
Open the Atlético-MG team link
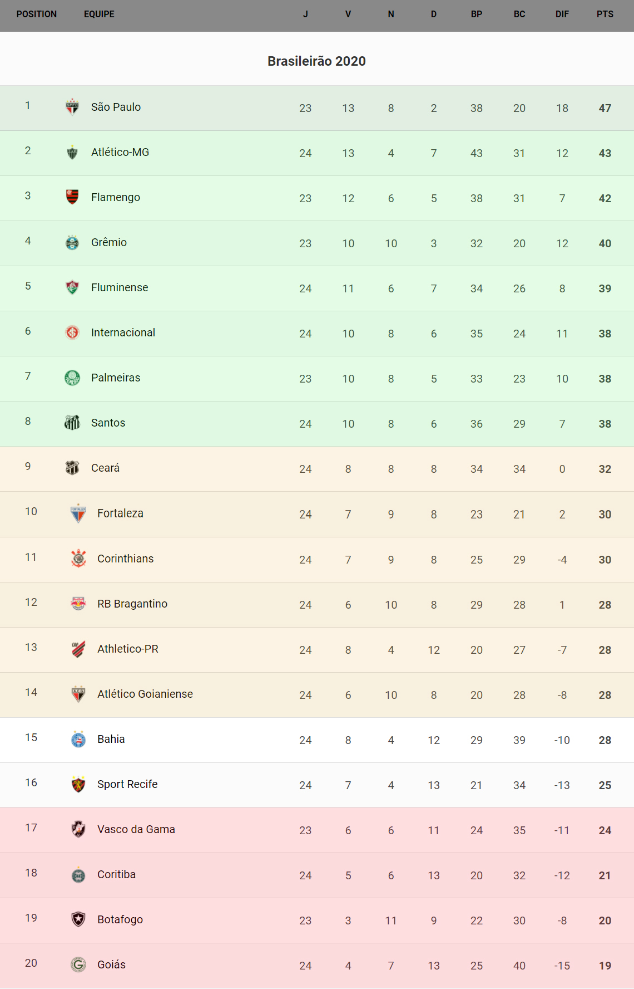120,152
